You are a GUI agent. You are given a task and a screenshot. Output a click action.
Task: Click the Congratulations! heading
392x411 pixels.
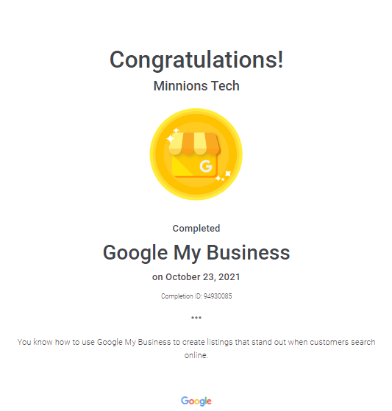click(196, 60)
